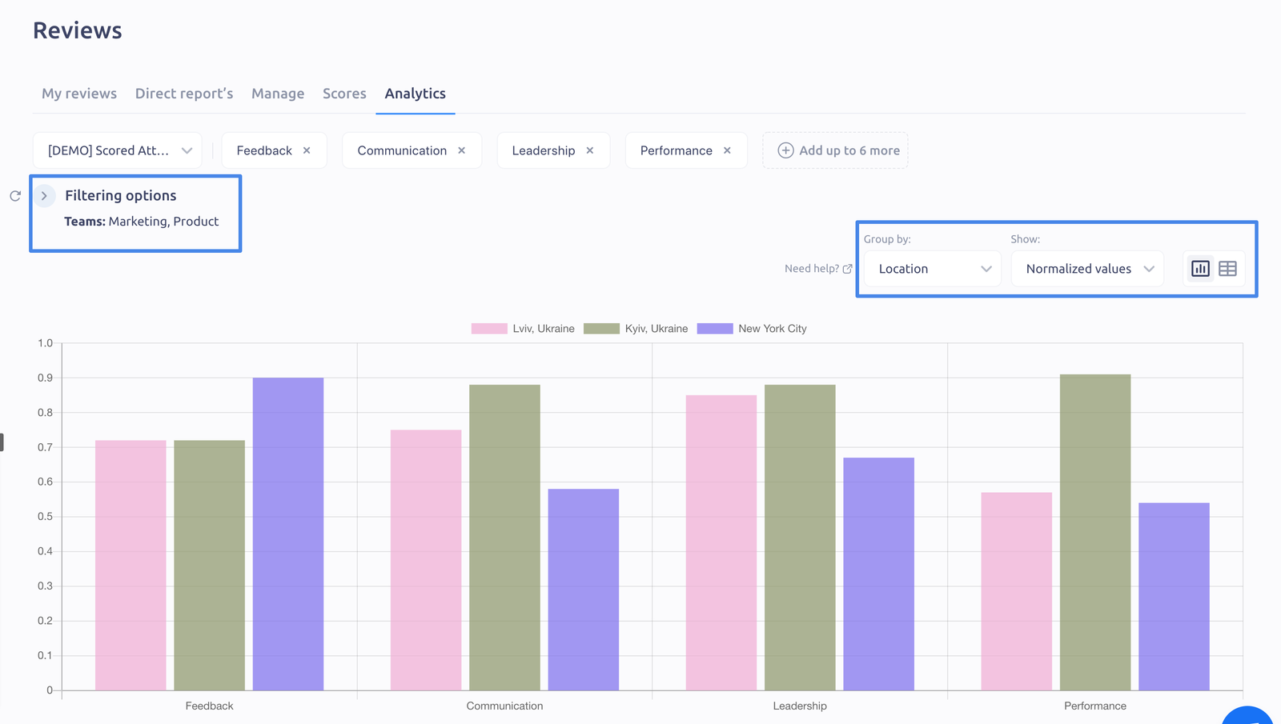The width and height of the screenshot is (1281, 724).
Task: Open the Scores tab
Action: tap(344, 94)
